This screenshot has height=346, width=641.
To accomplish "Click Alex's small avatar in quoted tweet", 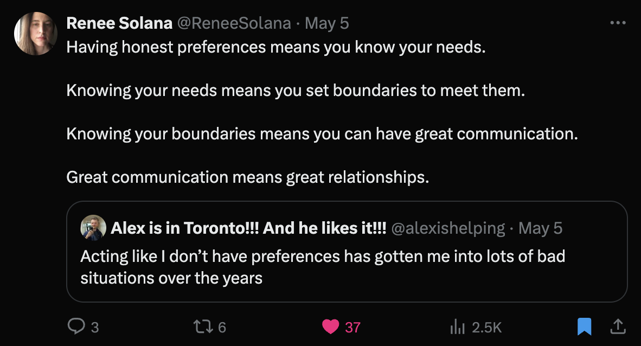I will [x=93, y=228].
